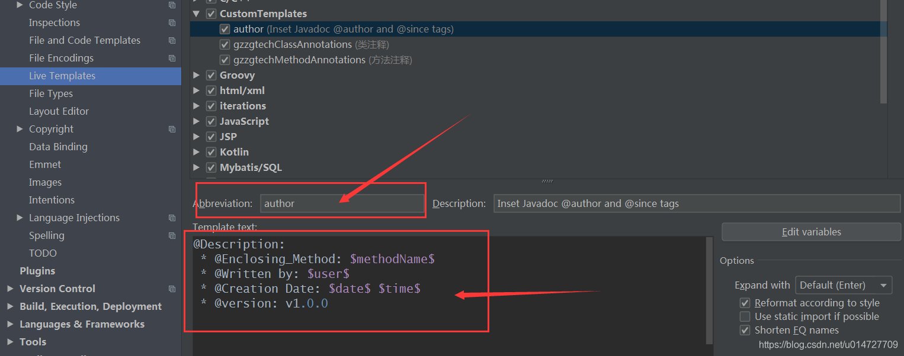Click the Abbreviation input field
This screenshot has width=904, height=356.
tap(342, 203)
